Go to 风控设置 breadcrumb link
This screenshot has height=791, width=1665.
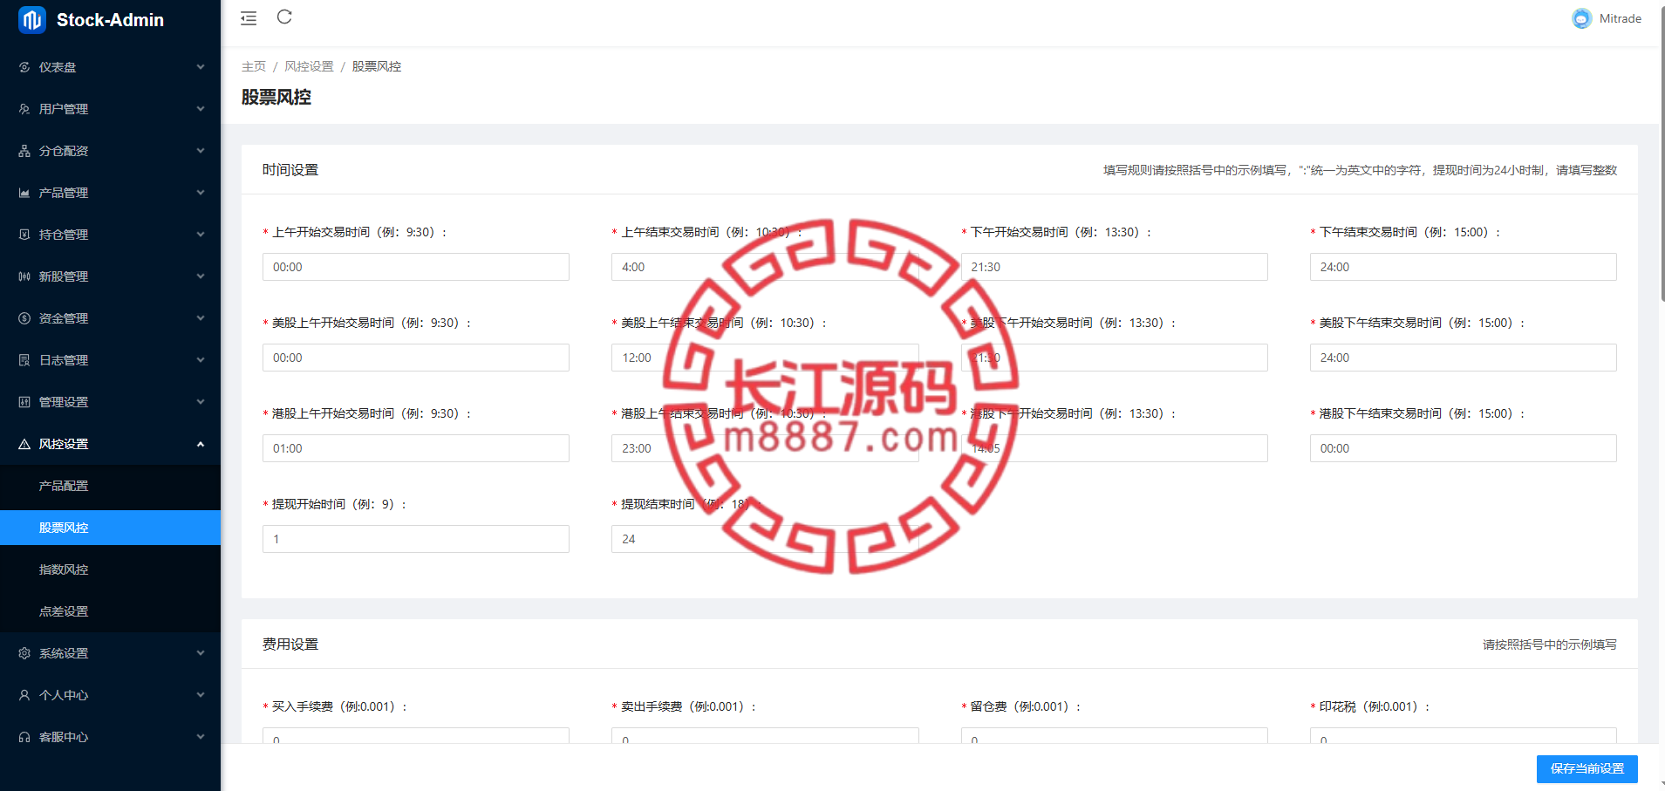click(309, 66)
